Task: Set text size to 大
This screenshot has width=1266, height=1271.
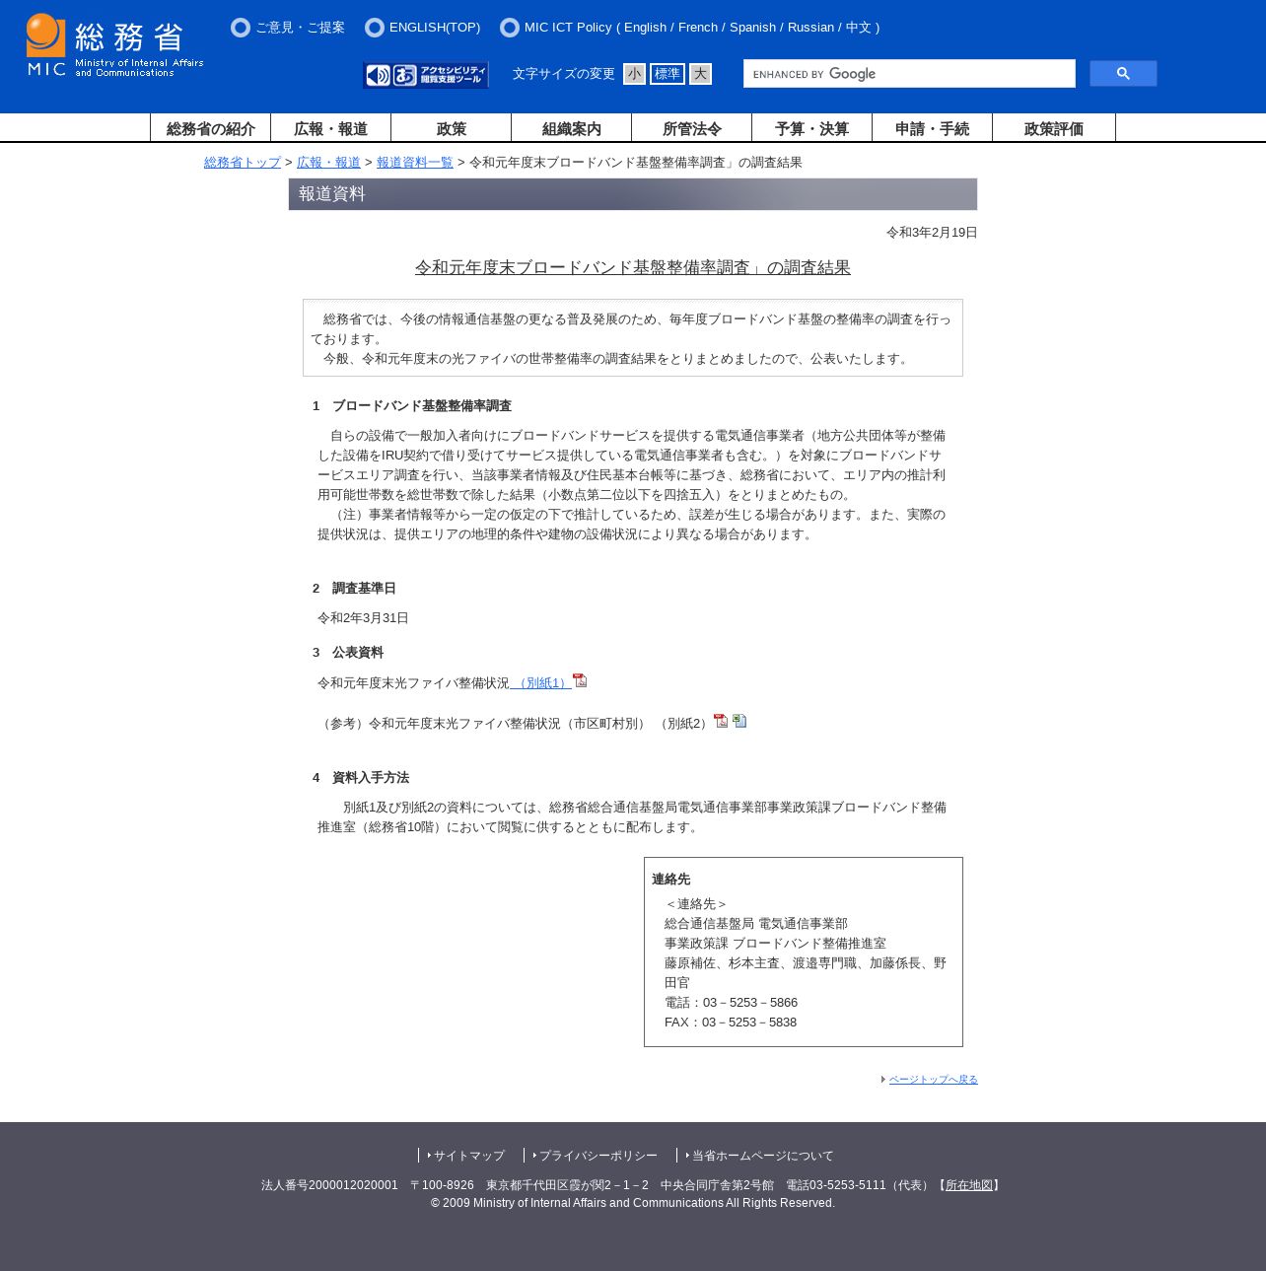Action: click(x=700, y=74)
